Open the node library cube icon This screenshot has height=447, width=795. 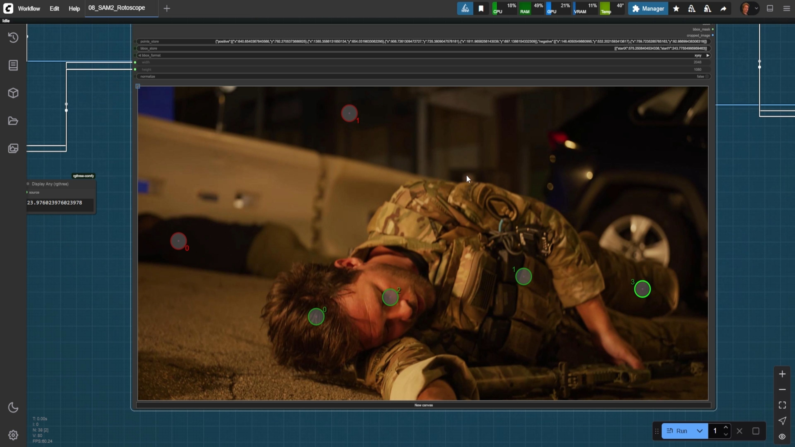pos(13,93)
